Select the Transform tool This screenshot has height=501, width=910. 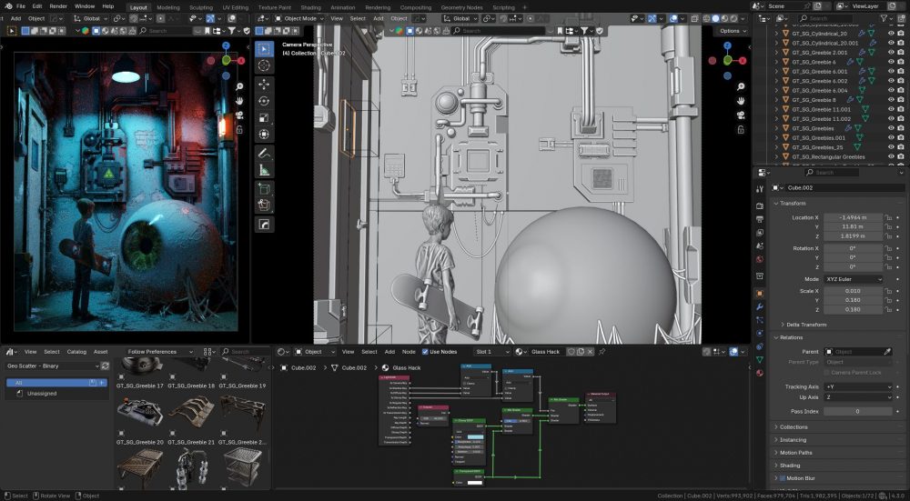[x=264, y=135]
